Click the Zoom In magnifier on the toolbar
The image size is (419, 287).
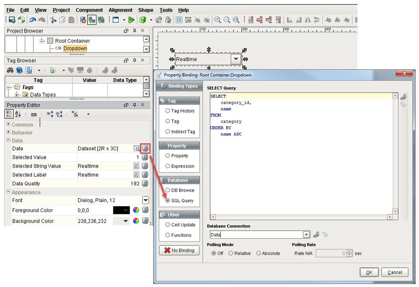pos(217,19)
